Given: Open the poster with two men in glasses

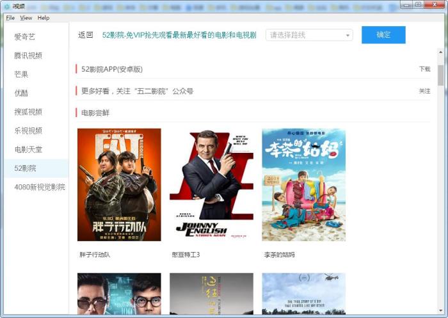Looking at the screenshot, I should [119, 294].
